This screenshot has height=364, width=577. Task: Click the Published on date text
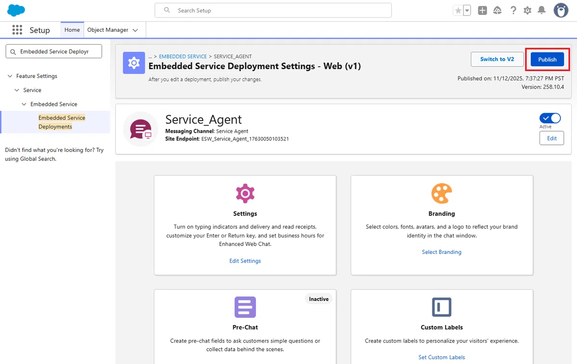(x=511, y=78)
